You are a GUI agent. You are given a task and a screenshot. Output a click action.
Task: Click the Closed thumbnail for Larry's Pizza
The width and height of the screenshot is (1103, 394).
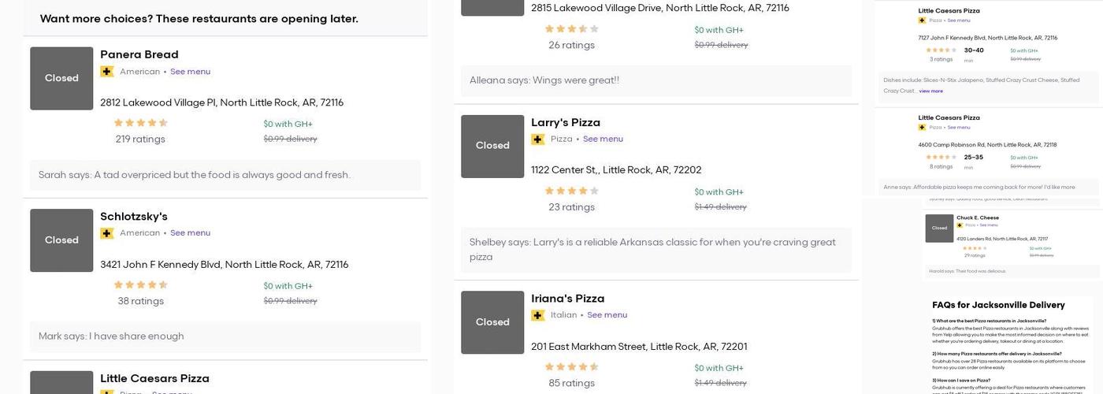[x=492, y=146]
